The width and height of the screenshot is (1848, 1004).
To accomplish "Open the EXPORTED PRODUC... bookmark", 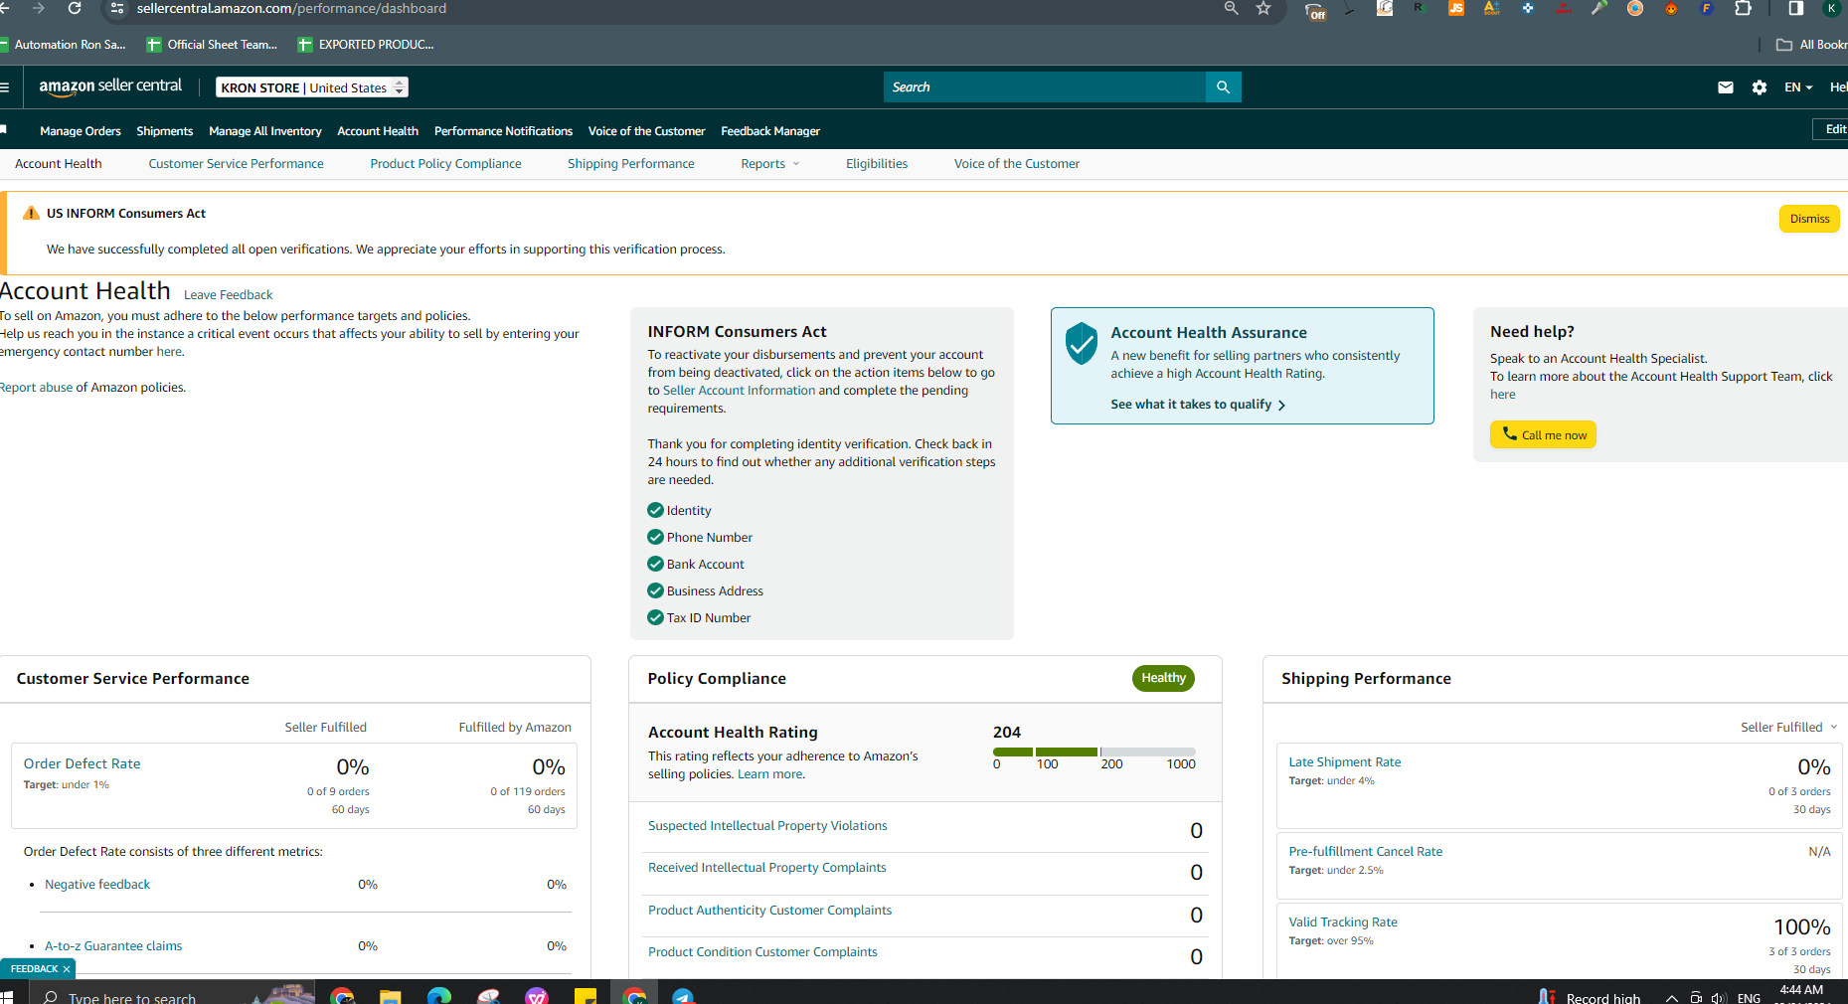I will (x=366, y=45).
